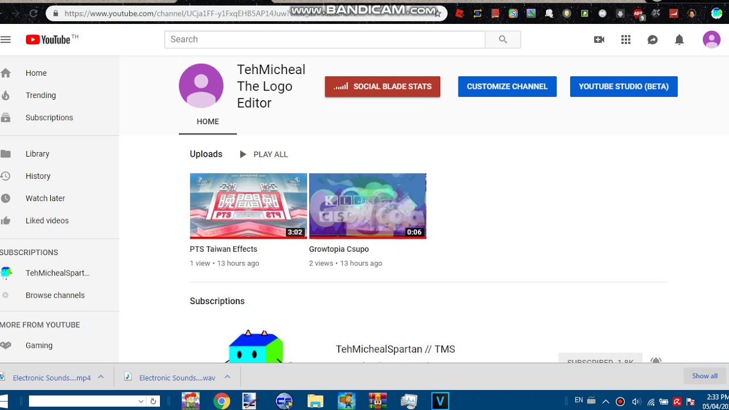The height and width of the screenshot is (410, 729).
Task: Click the YOUTUBE STUDIO (BETA) button
Action: 624,87
